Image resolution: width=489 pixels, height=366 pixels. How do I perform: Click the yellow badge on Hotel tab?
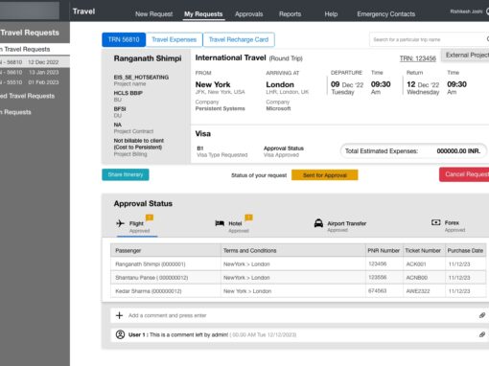tap(248, 217)
